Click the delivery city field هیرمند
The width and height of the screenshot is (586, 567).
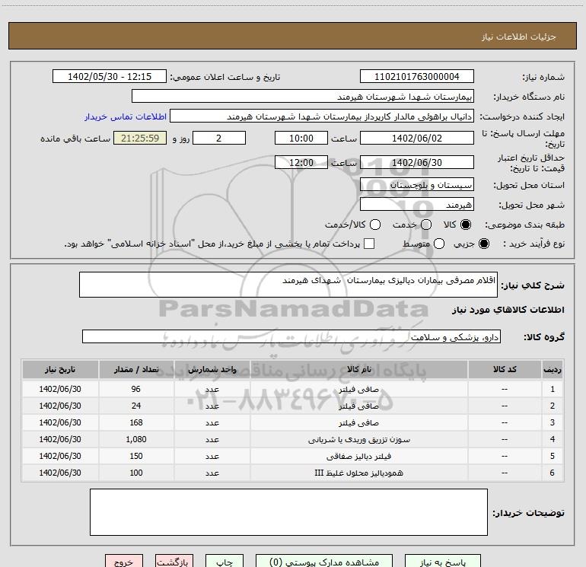tap(417, 205)
